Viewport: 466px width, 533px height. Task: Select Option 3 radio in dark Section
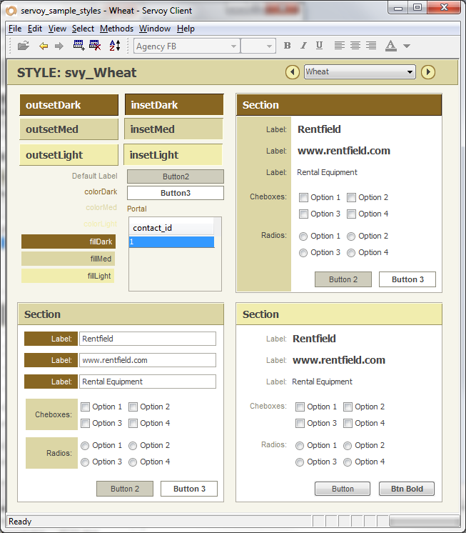click(303, 252)
